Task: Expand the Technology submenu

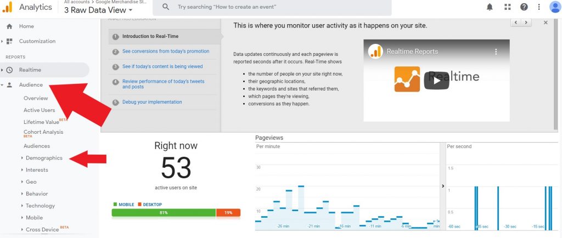Action: click(22, 206)
